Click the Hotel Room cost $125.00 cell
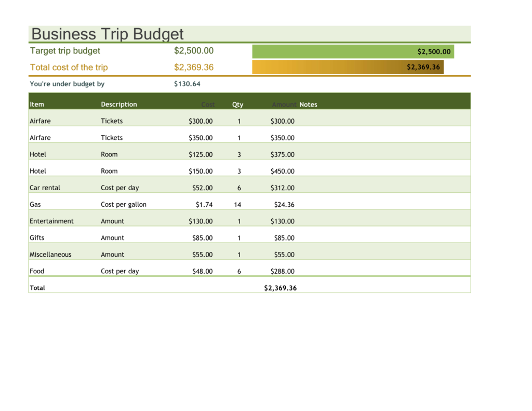This screenshot has width=532, height=411. click(202, 154)
